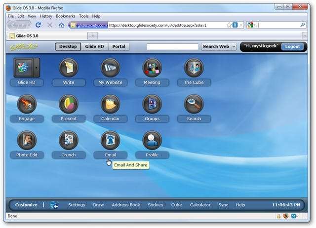
Task: Open Address Book in the bottom bar
Action: pos(126,205)
